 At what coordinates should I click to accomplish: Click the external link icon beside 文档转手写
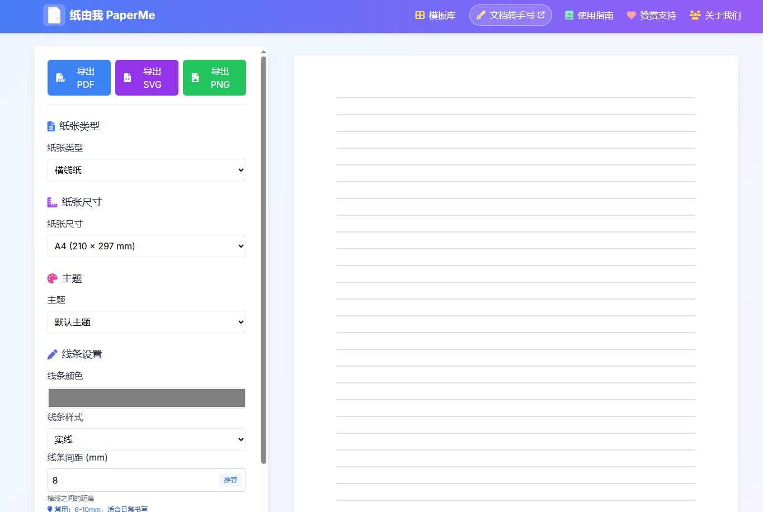pyautogui.click(x=541, y=15)
